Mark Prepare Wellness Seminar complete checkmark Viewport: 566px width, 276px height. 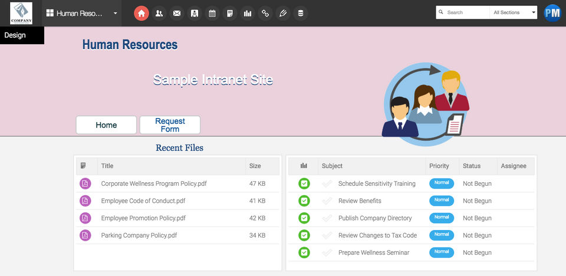pos(327,252)
